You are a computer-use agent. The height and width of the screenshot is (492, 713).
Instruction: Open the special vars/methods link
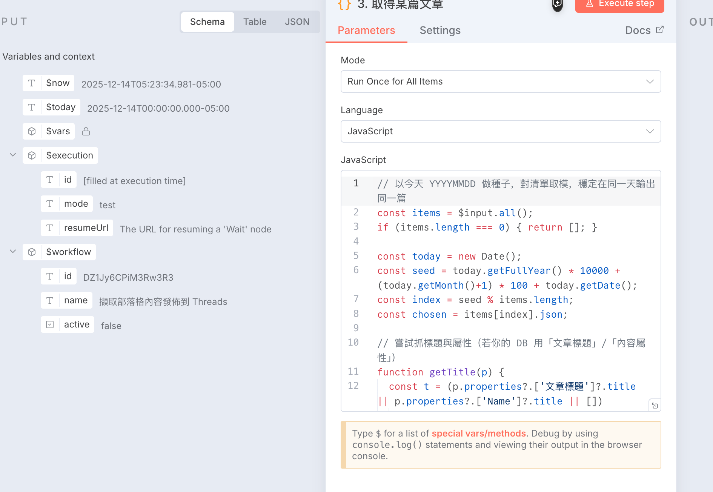[478, 434]
